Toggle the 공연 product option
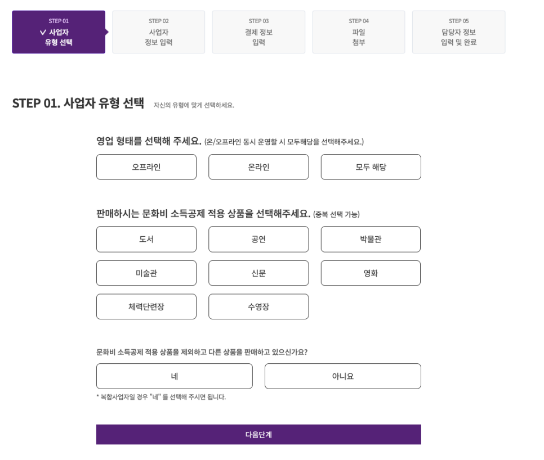544x460 pixels. pyautogui.click(x=258, y=239)
